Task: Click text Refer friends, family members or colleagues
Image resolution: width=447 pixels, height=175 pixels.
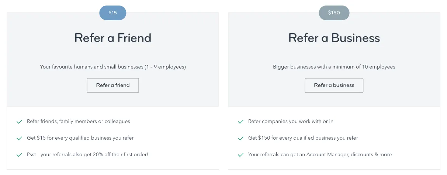Action: coord(79,121)
